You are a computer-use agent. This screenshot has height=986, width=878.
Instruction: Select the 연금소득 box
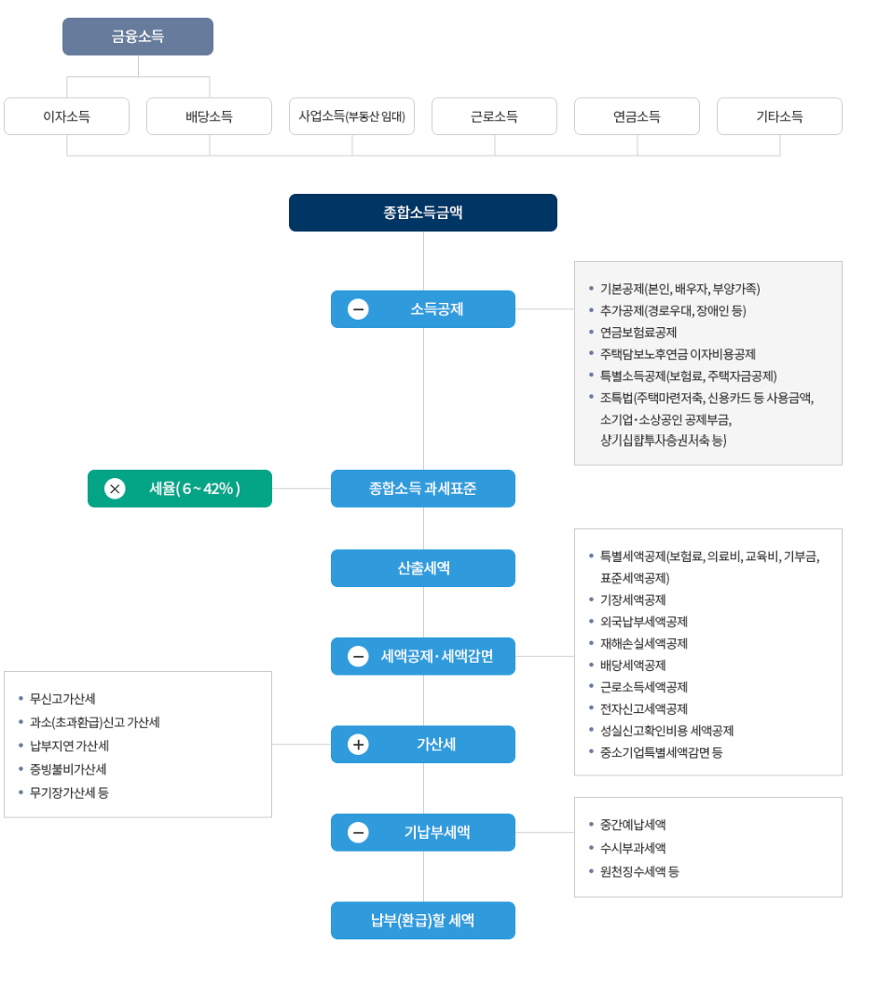(637, 116)
